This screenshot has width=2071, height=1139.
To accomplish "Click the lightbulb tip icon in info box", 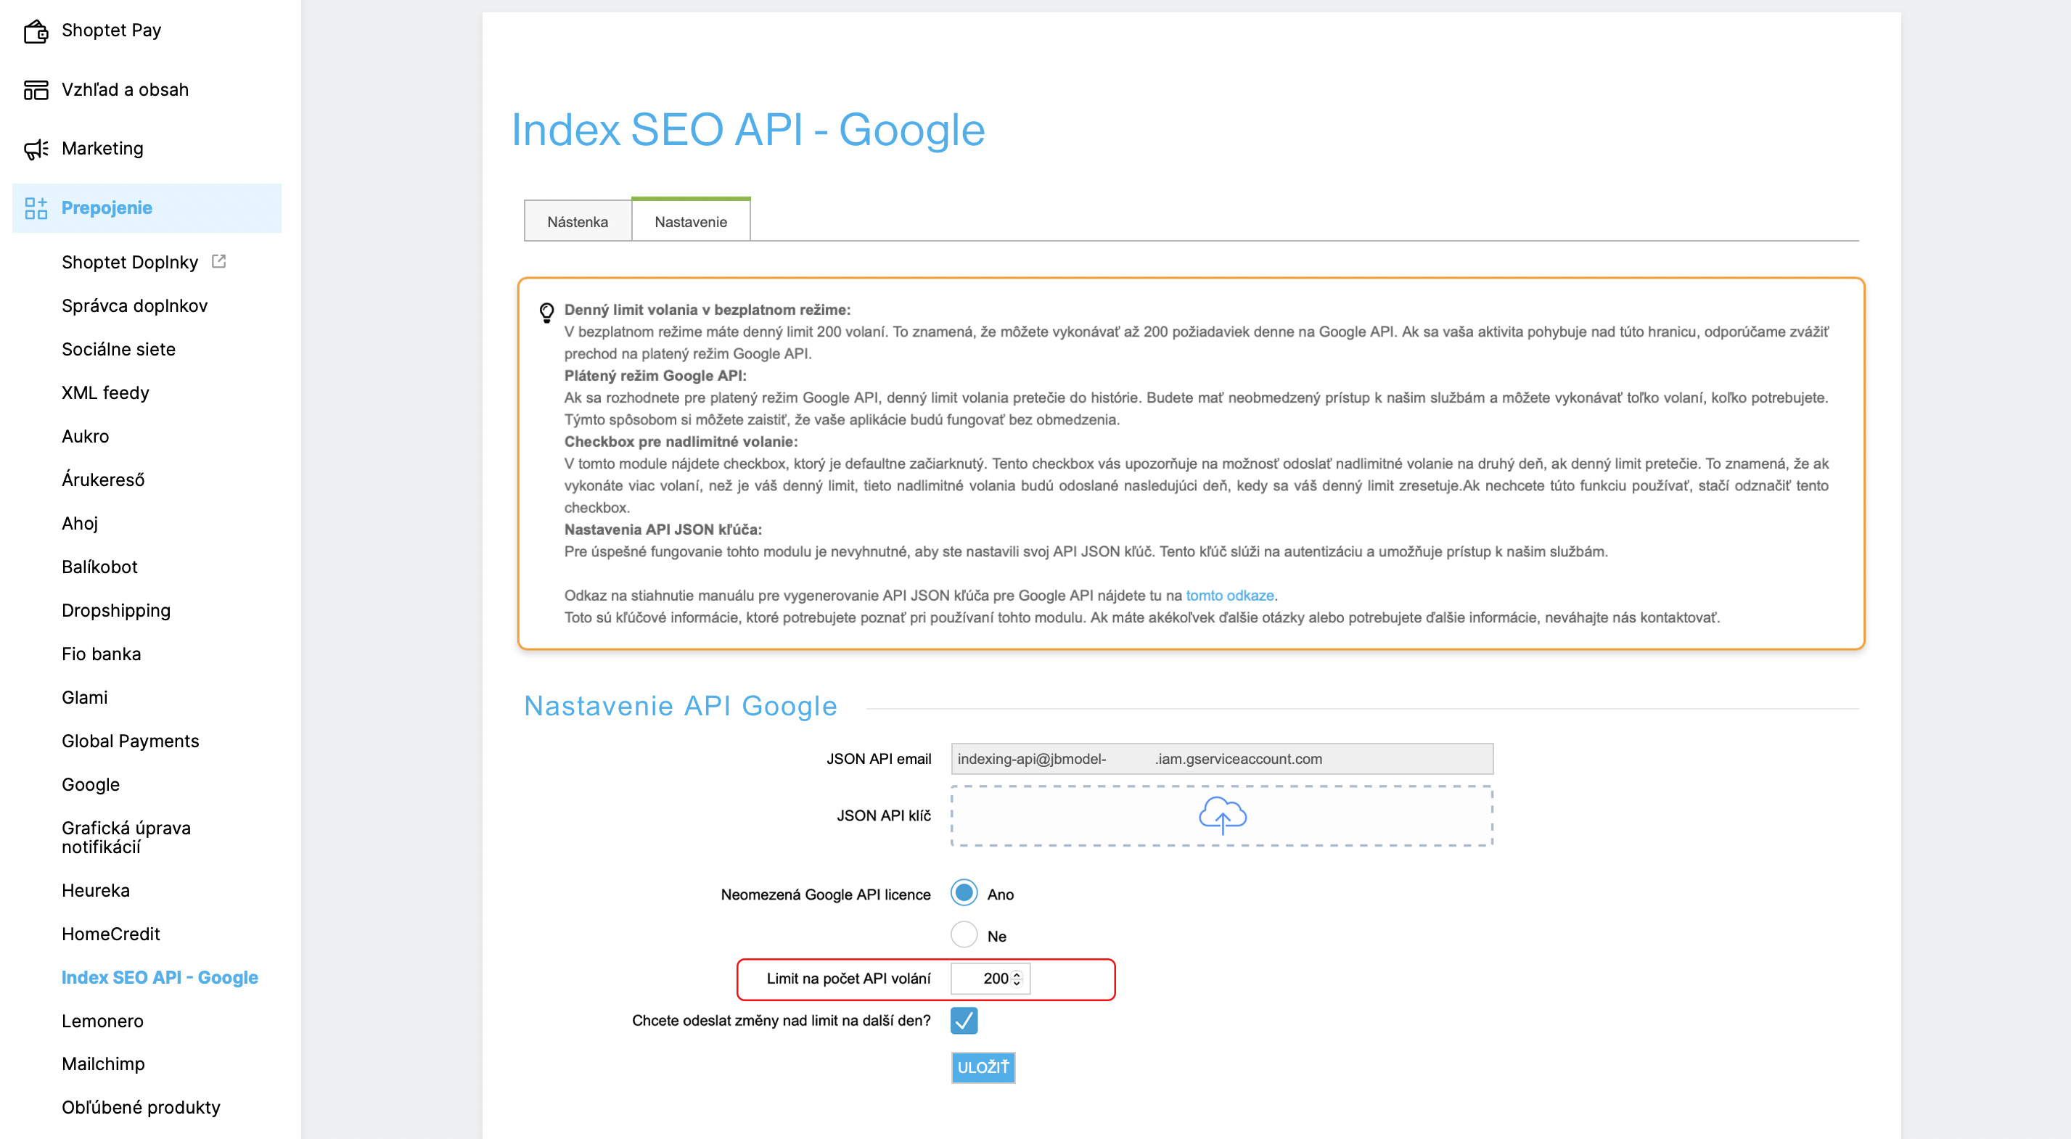I will (x=546, y=312).
